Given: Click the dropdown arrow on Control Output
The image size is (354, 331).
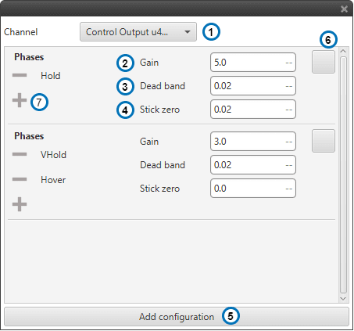Looking at the screenshot, I should point(188,32).
